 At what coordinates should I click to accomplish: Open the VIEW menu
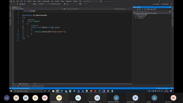(x=21, y=1)
